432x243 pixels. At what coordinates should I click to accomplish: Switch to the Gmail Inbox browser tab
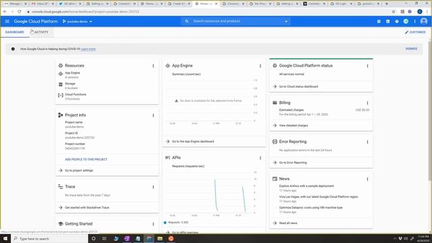[42, 4]
